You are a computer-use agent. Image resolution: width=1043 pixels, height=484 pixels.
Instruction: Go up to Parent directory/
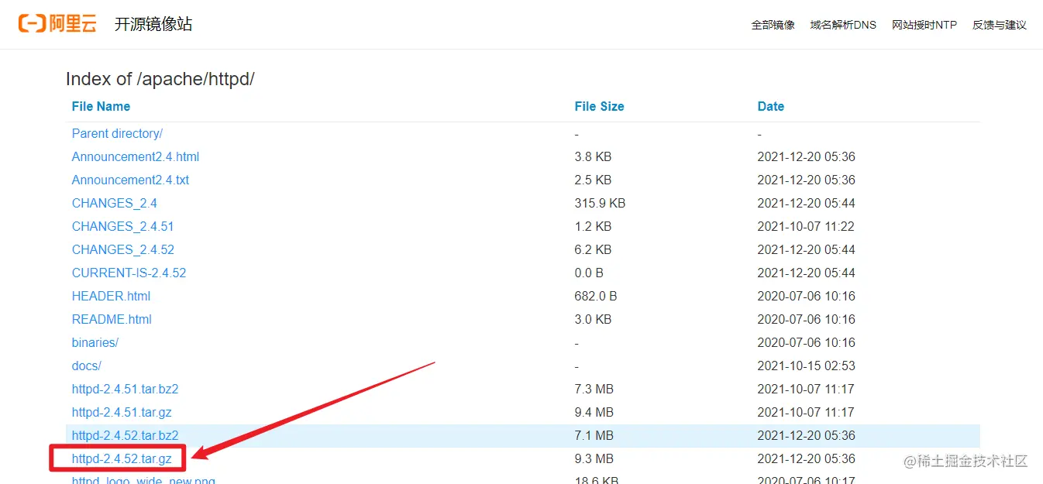click(117, 133)
